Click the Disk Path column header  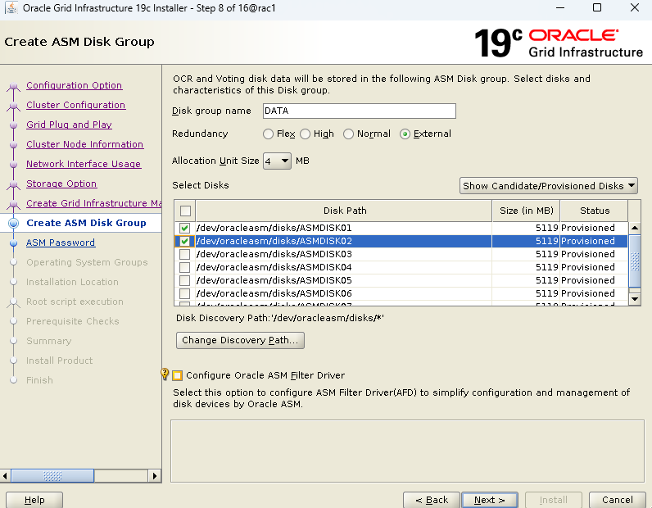(x=344, y=211)
